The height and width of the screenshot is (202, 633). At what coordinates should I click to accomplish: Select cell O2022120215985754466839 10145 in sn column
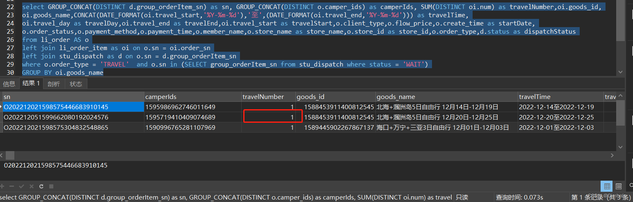(x=73, y=107)
